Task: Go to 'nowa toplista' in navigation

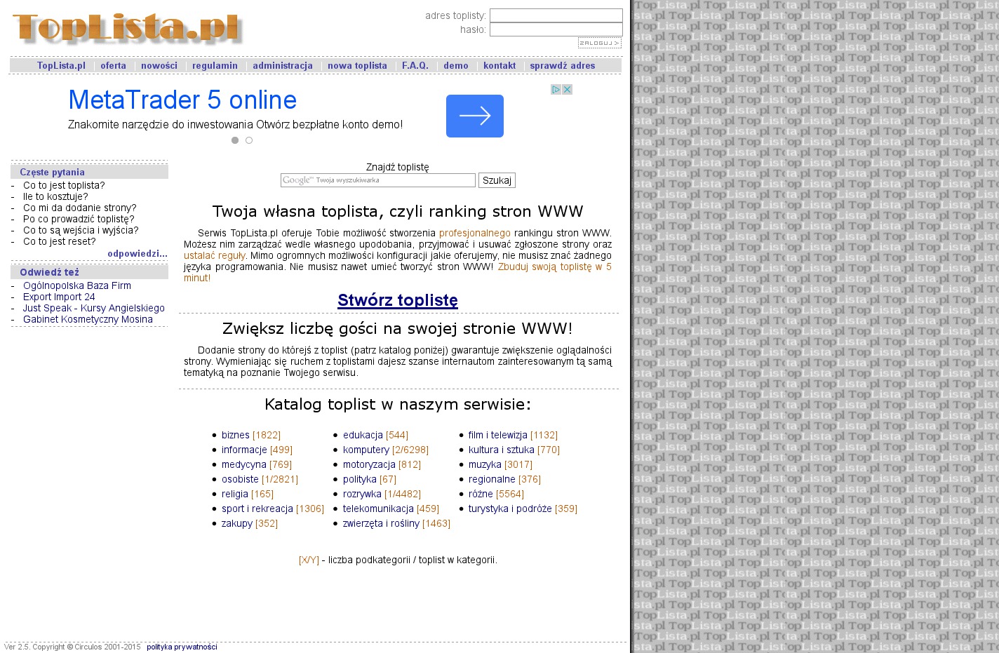Action: coord(357,66)
